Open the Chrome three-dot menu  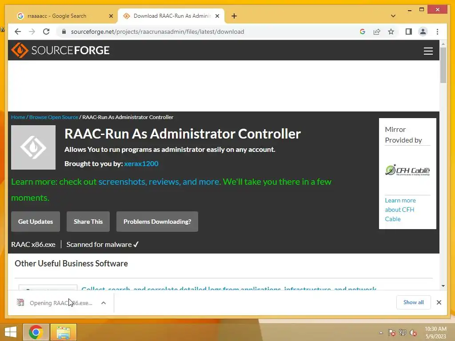pyautogui.click(x=437, y=32)
